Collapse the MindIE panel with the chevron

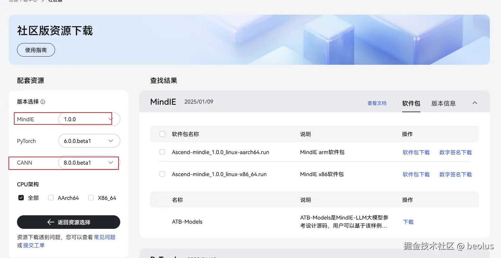click(x=475, y=103)
